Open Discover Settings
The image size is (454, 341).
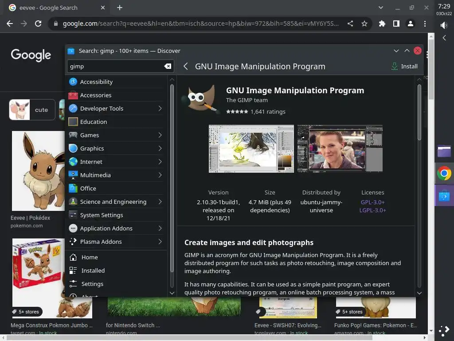116,284
